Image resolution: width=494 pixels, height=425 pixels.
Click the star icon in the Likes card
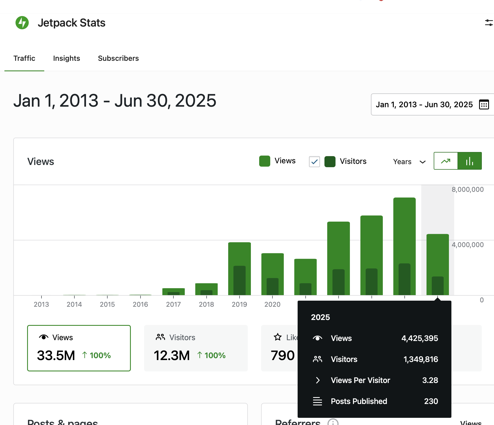[x=277, y=337]
